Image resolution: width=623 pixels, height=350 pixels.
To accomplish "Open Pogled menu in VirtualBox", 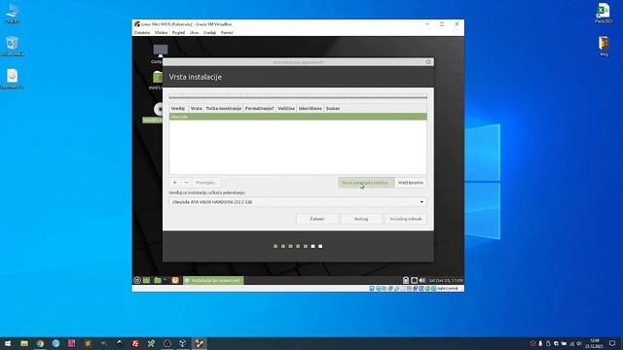I will click(178, 32).
